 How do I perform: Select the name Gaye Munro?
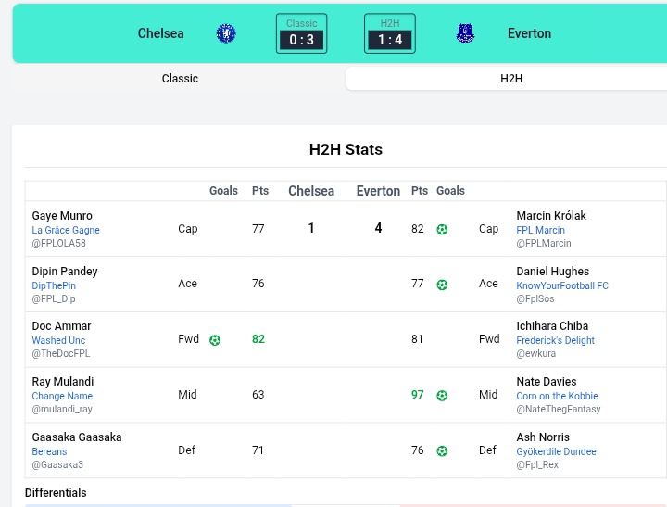62,215
